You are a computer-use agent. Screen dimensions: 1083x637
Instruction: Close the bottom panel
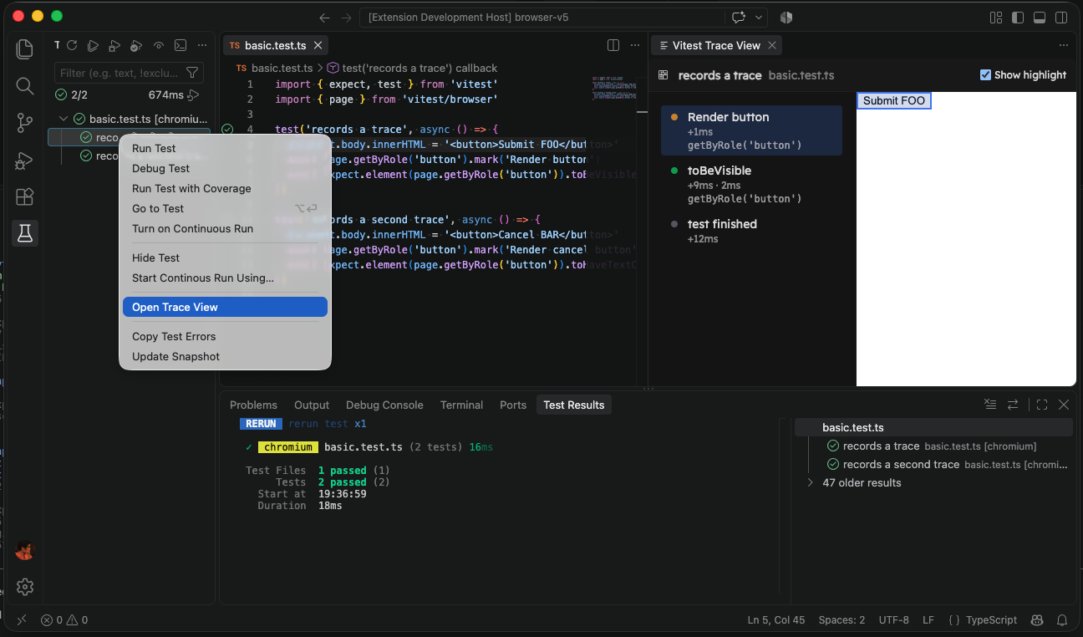tap(1064, 405)
